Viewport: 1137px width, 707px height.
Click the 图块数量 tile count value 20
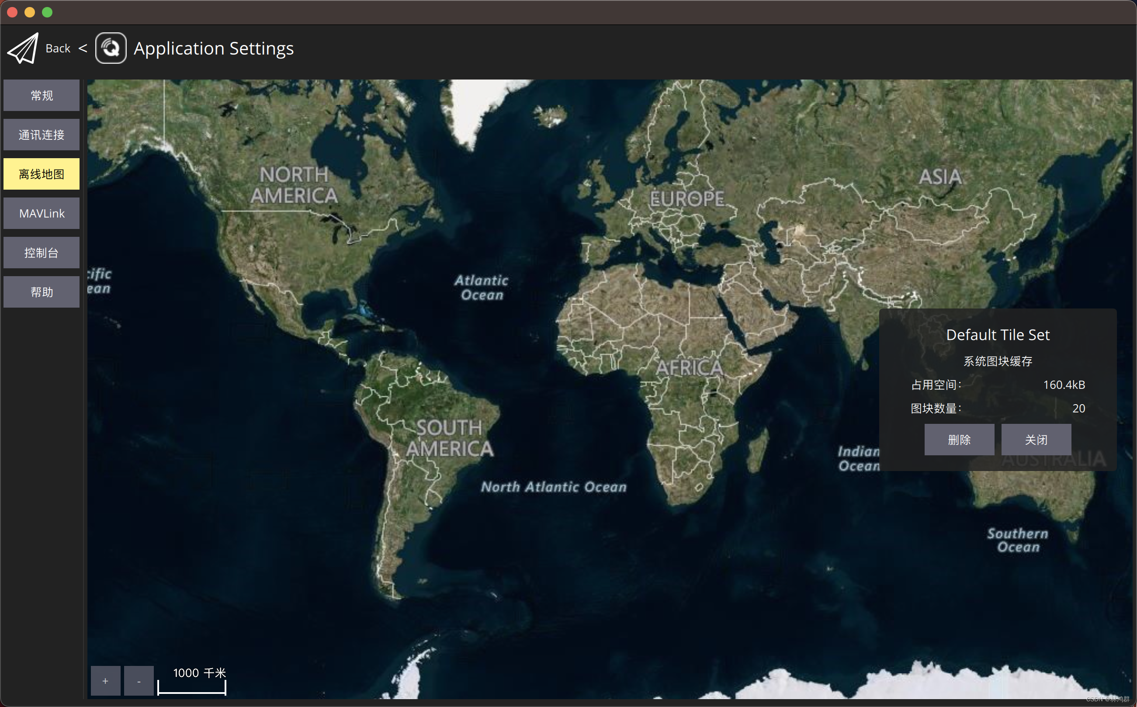click(1078, 408)
